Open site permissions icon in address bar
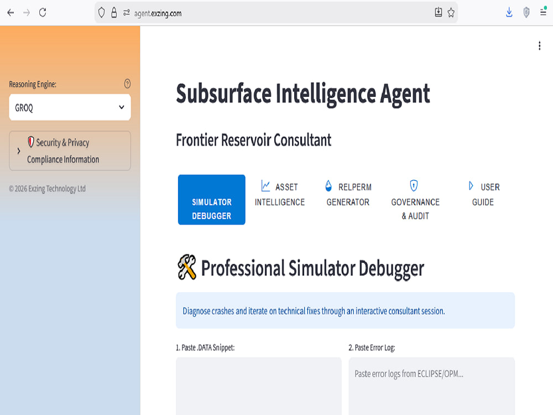Viewport: 553px width, 415px height. [126, 13]
